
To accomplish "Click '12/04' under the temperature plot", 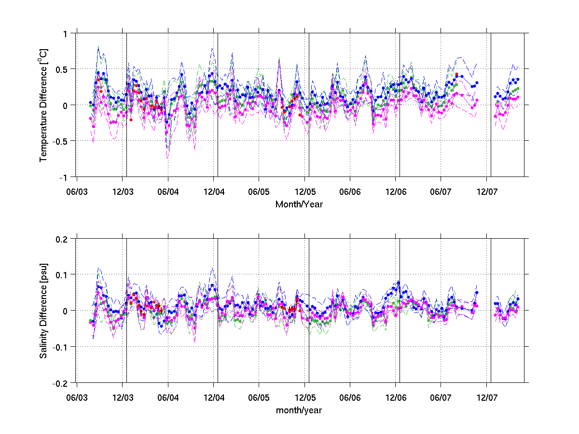I will pyautogui.click(x=214, y=192).
